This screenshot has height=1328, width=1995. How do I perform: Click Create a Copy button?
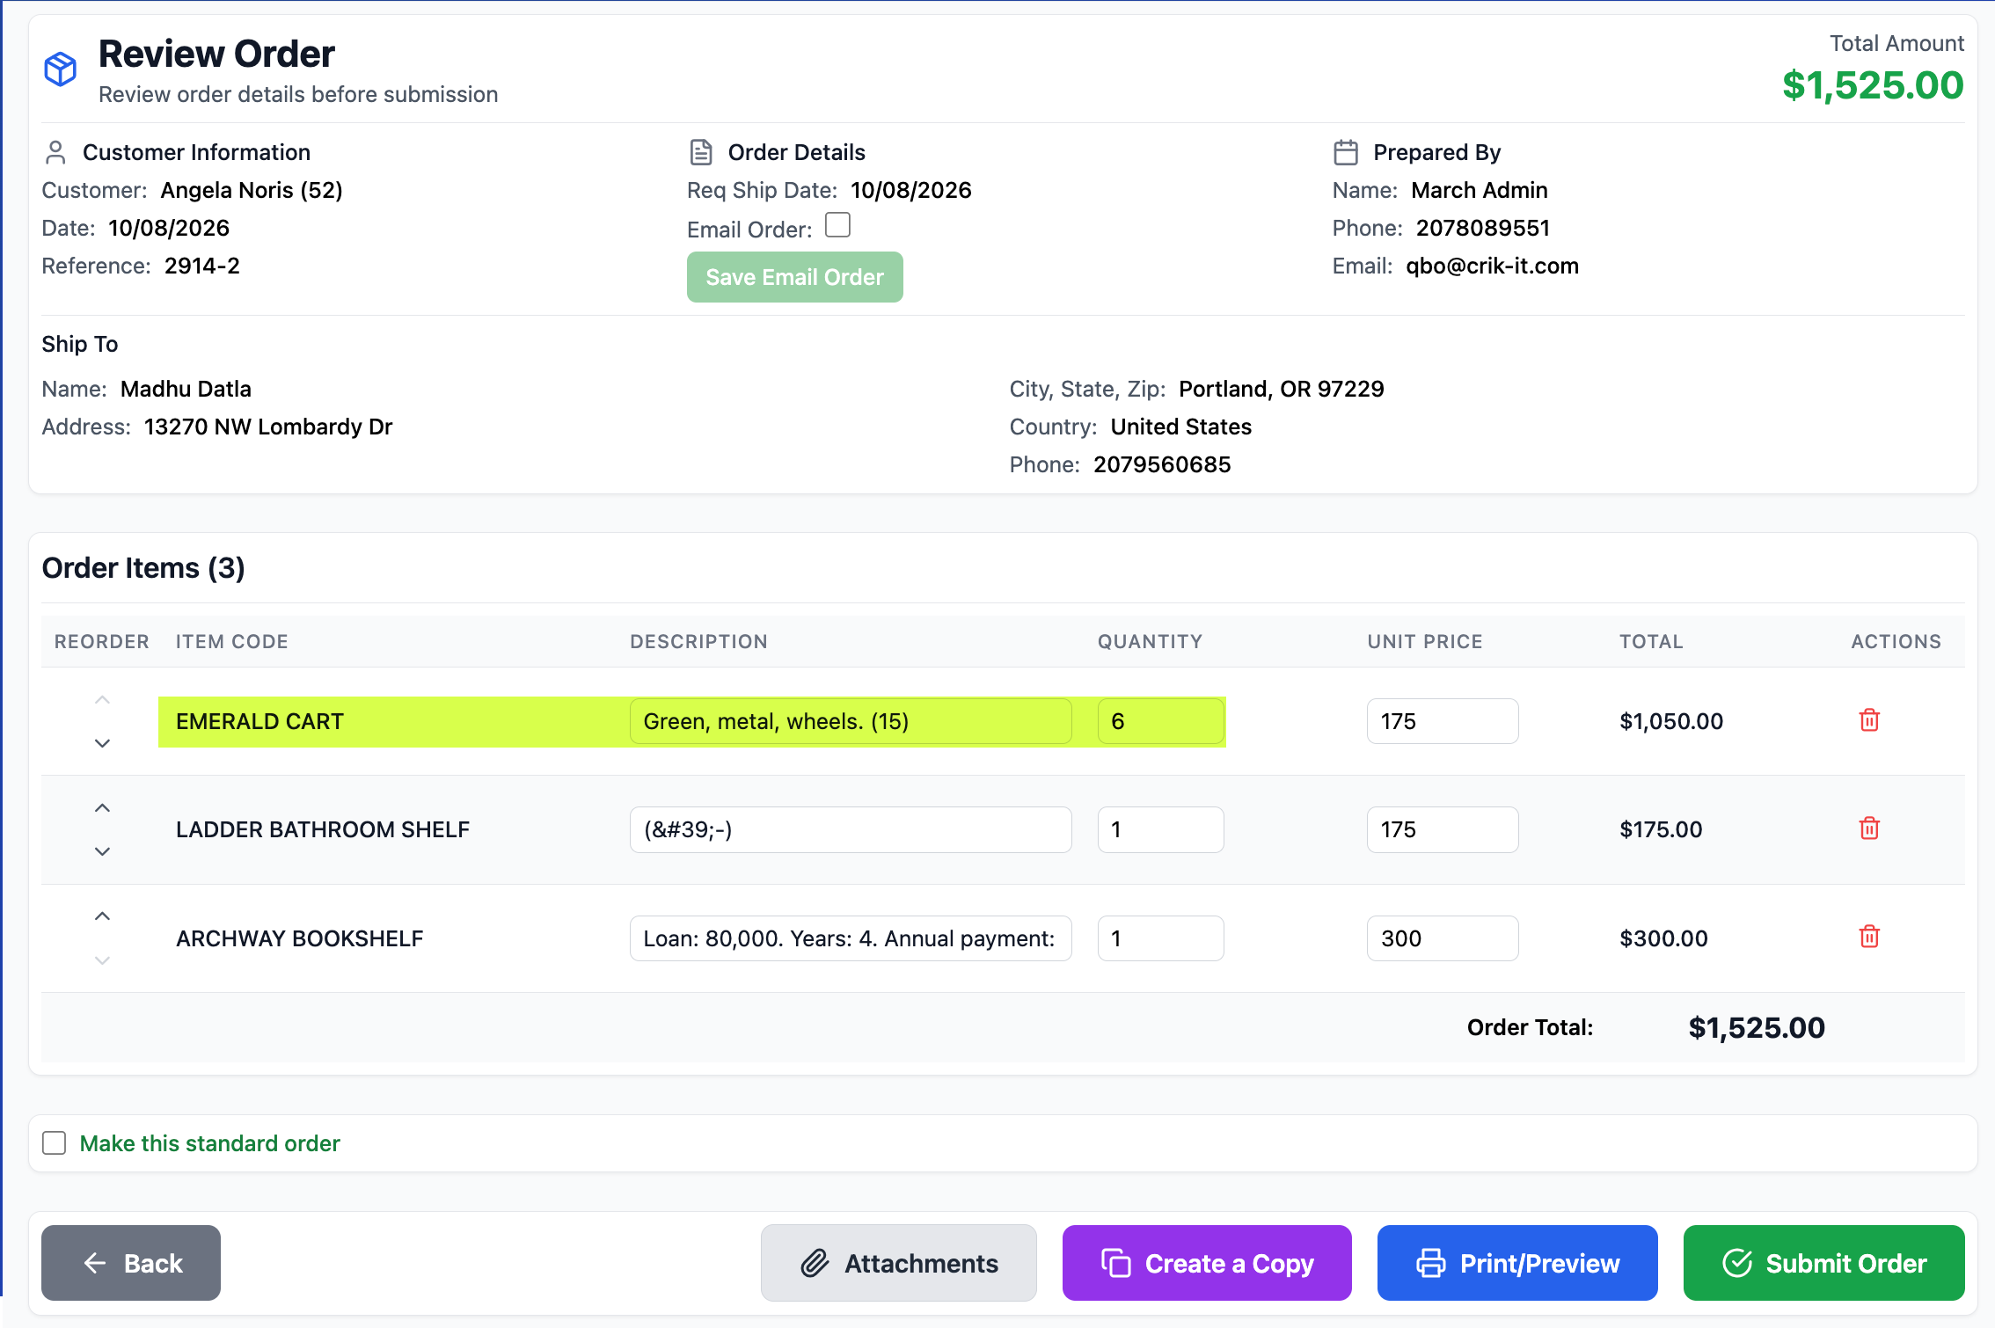point(1207,1263)
